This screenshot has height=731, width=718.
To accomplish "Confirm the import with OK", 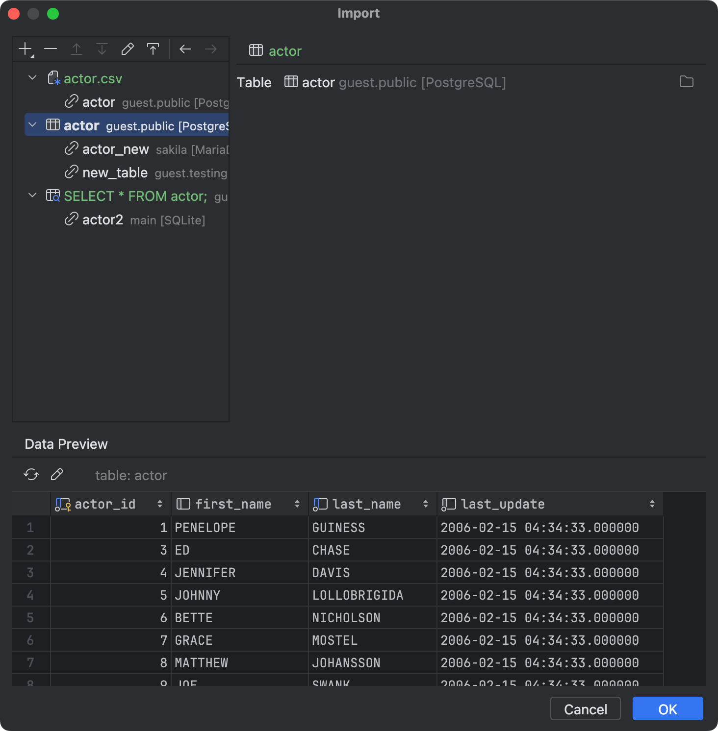I will pyautogui.click(x=667, y=708).
